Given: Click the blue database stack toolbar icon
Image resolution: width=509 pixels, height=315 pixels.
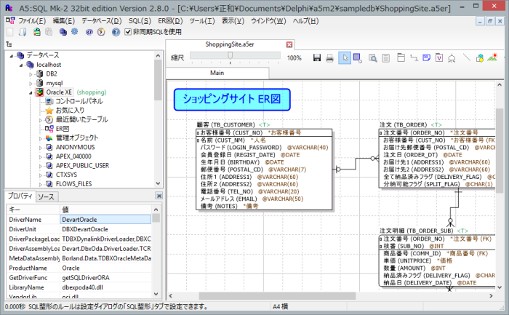Looking at the screenshot, I should [x=63, y=32].
